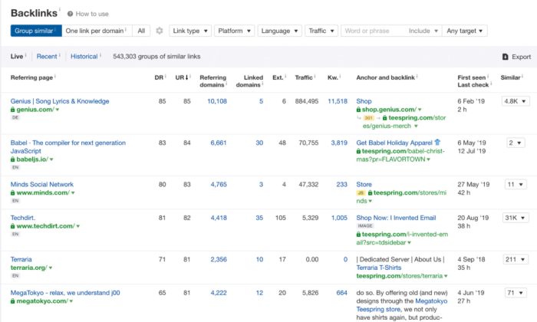Open the Terraria referring page link
The width and height of the screenshot is (537, 322).
[x=21, y=259]
